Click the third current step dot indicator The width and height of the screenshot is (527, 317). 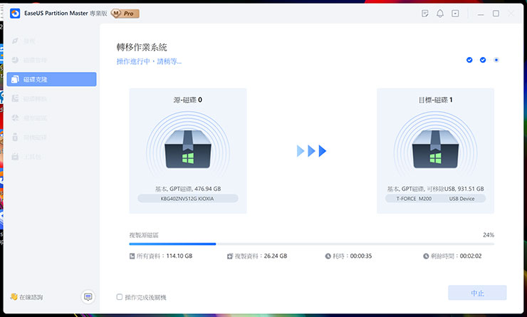pos(496,60)
